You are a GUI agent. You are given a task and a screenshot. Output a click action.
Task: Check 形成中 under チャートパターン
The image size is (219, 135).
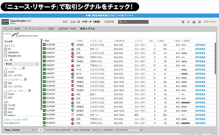coord(6,72)
